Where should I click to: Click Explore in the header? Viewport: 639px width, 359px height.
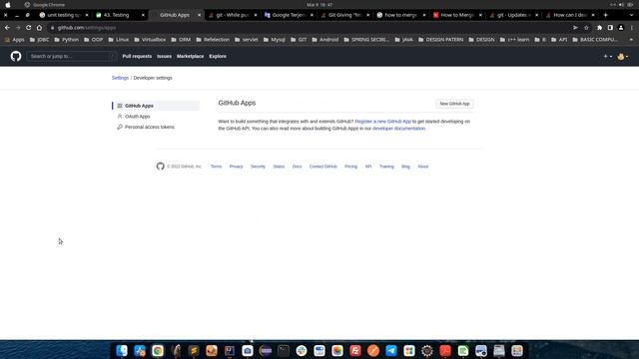pyautogui.click(x=218, y=56)
